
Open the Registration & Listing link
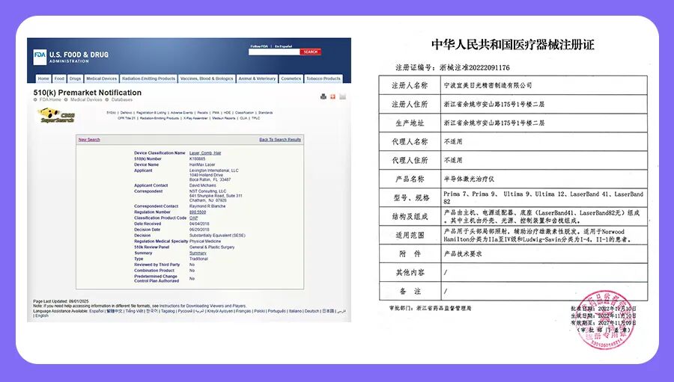(x=151, y=112)
